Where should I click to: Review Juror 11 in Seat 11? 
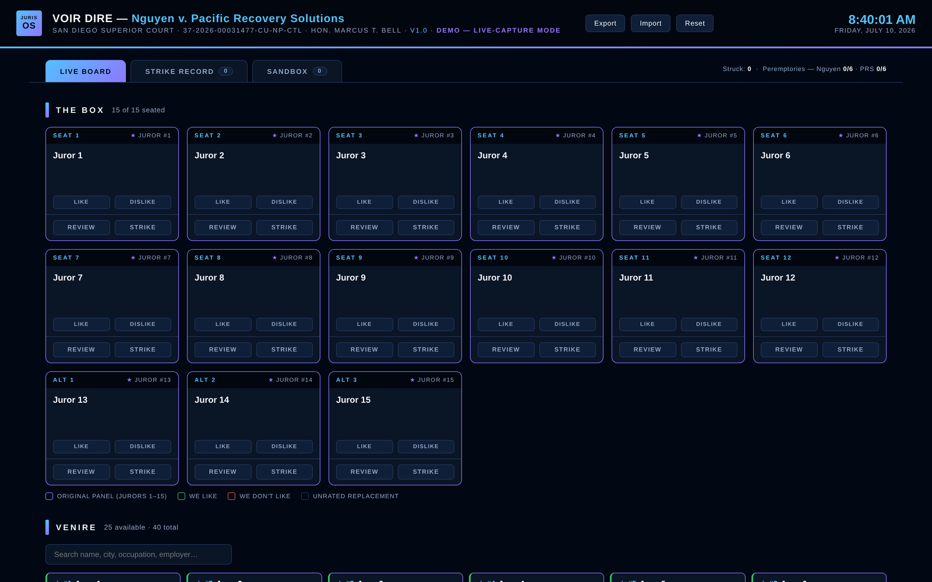[648, 350]
